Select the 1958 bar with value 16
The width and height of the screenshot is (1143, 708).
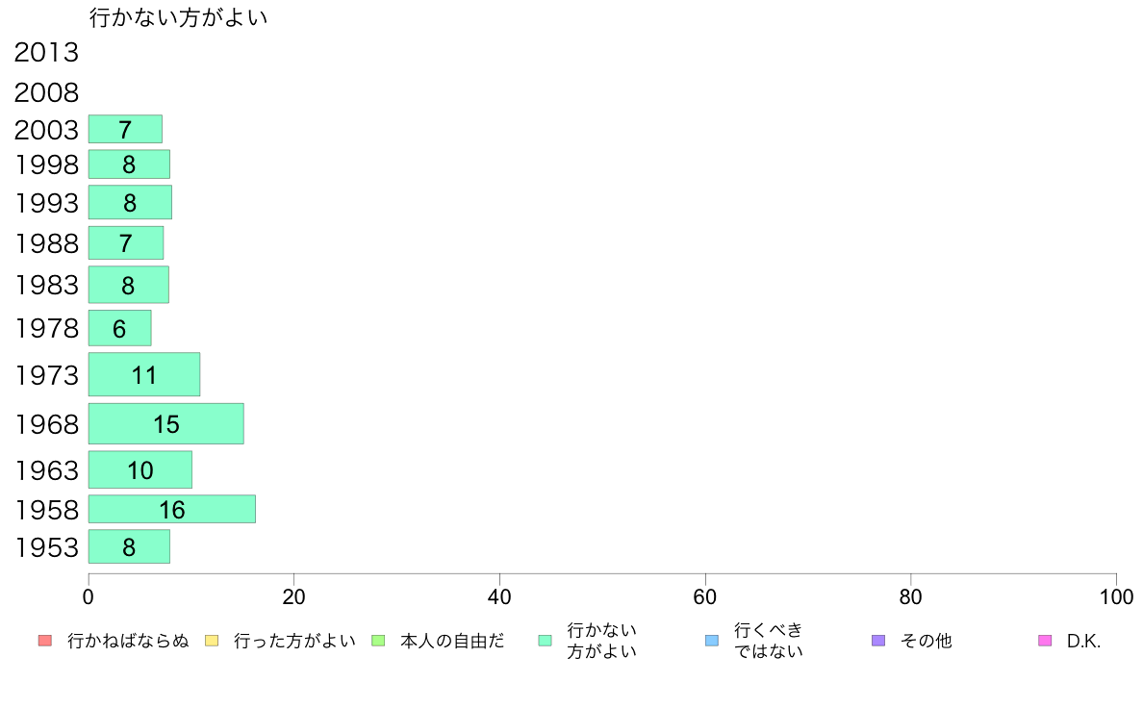pos(172,509)
